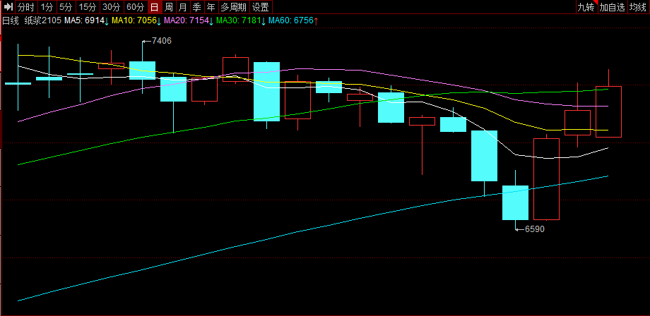Click the 7406 high price label

(x=161, y=40)
